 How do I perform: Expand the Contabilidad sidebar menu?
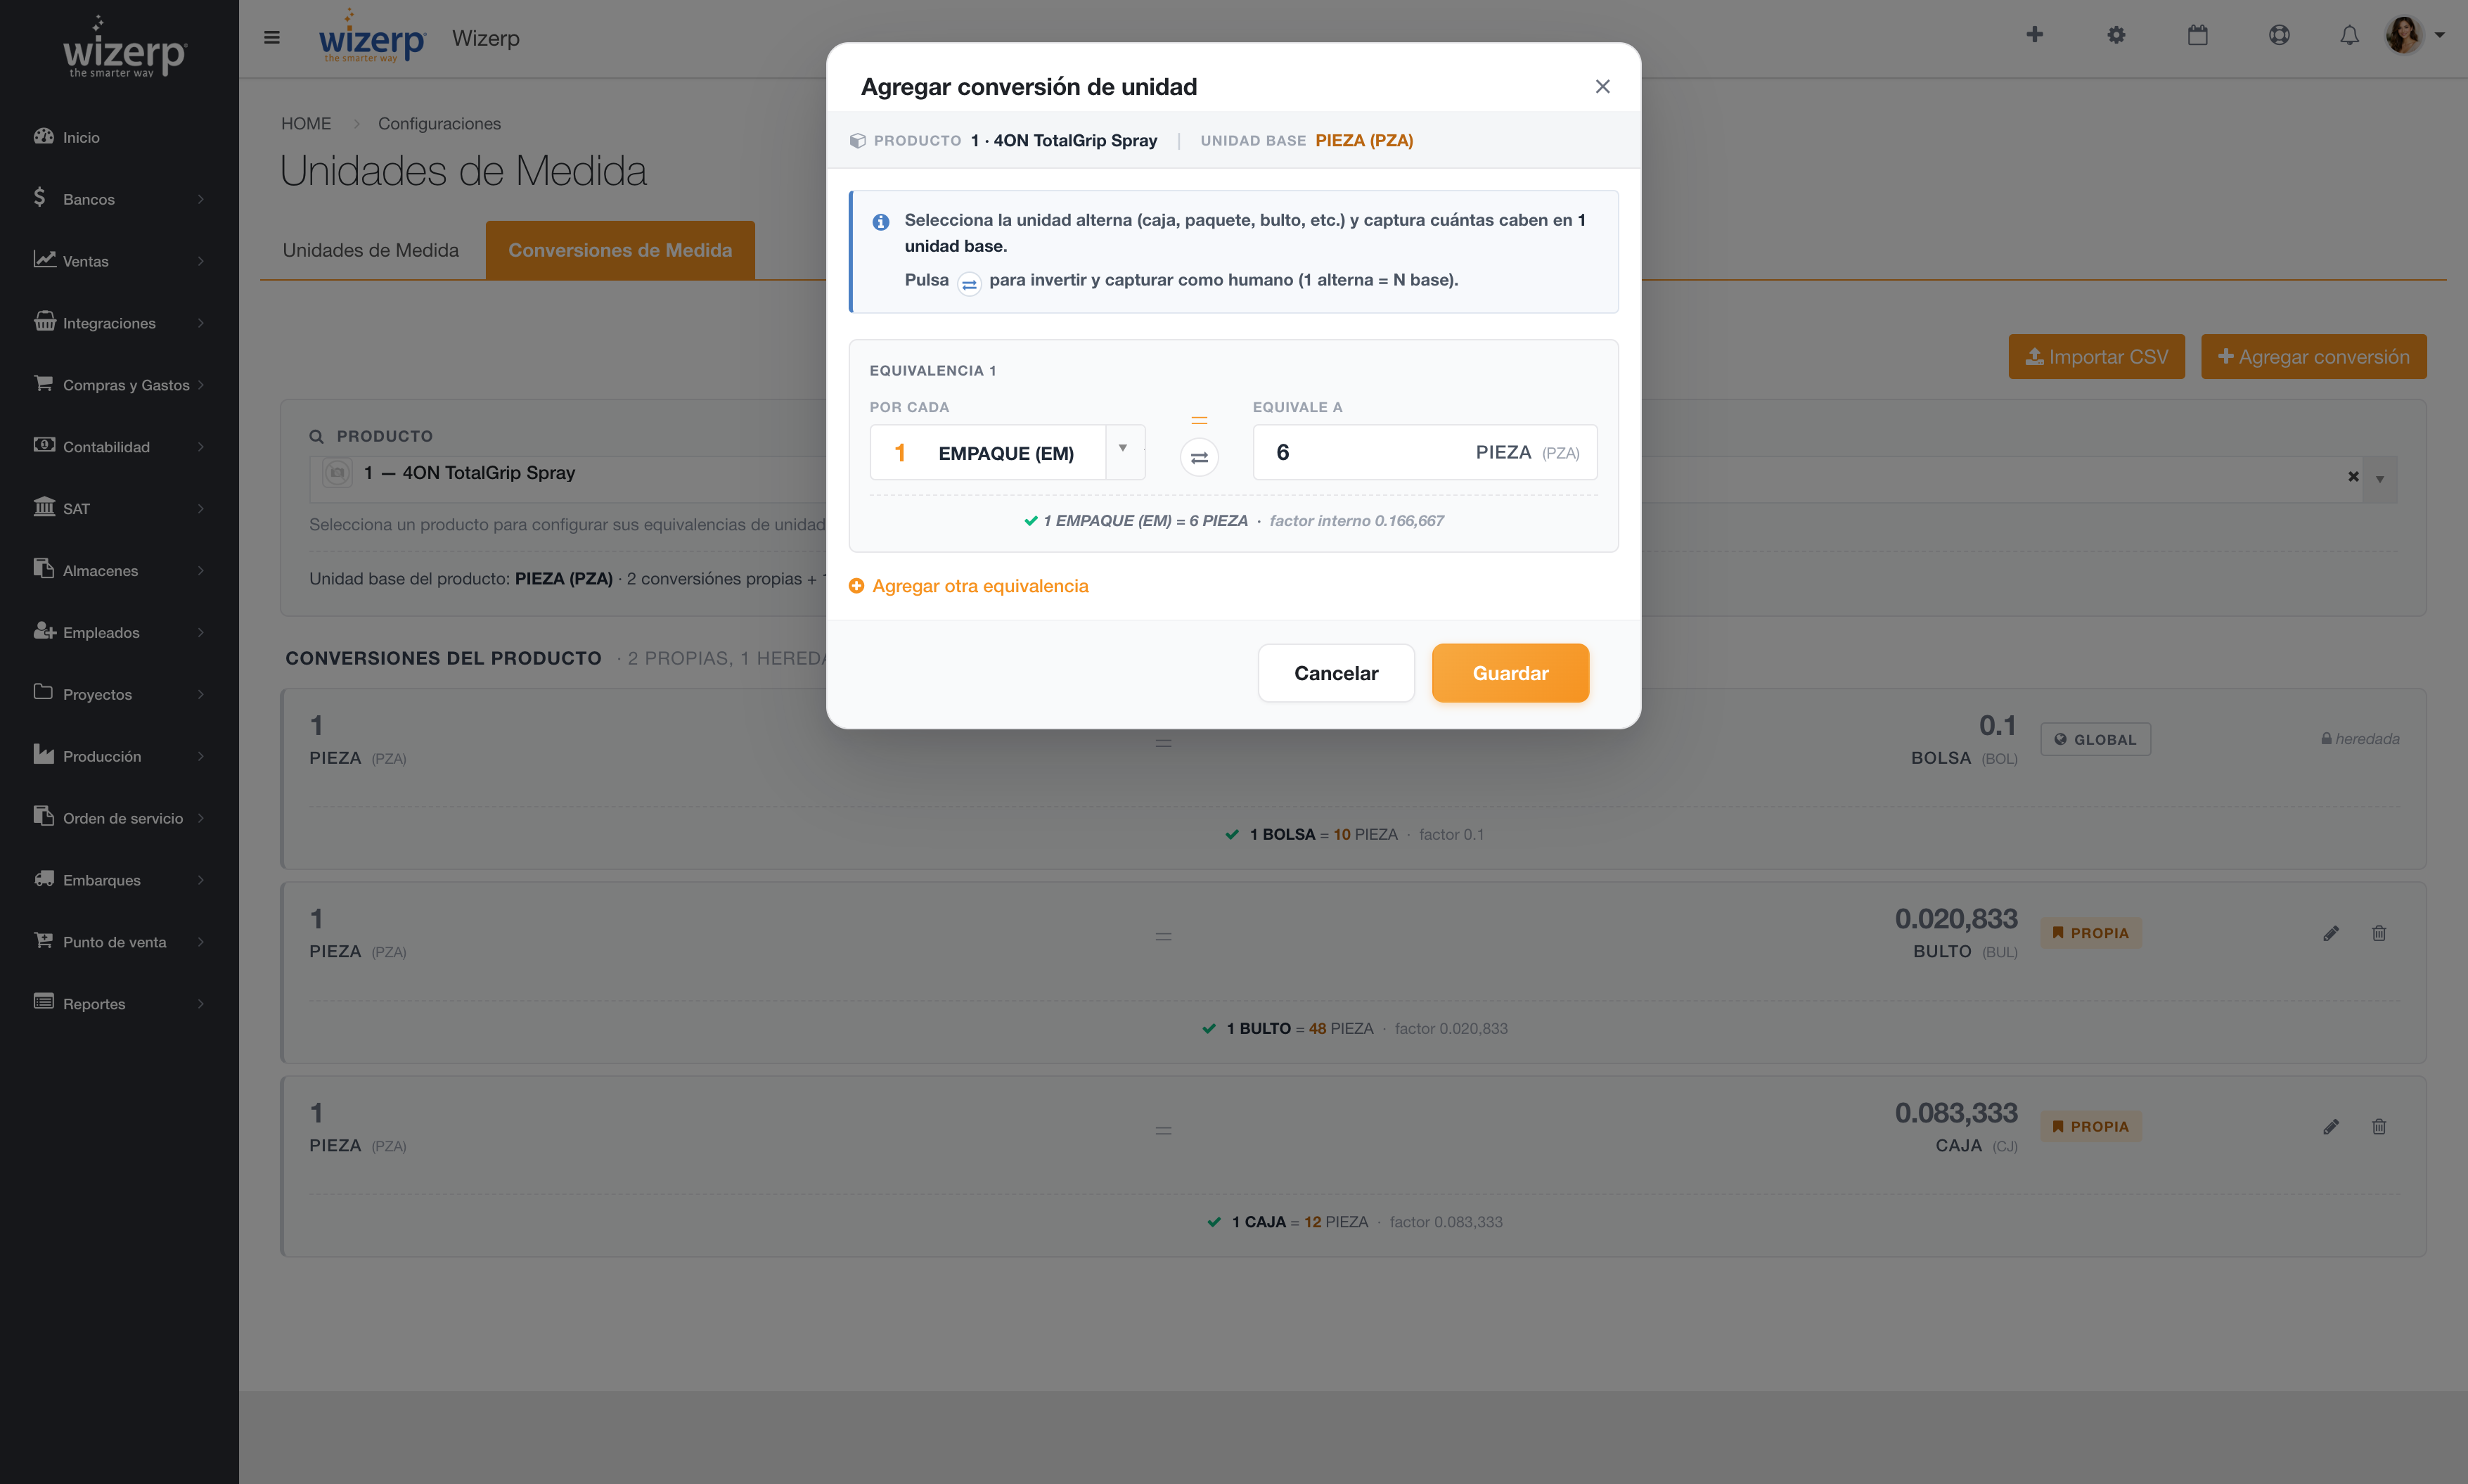point(119,447)
